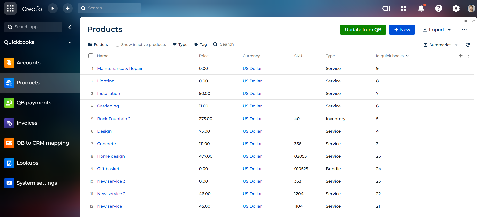Sort by the Price column header
Viewport: 477px width, 217px height.
204,56
